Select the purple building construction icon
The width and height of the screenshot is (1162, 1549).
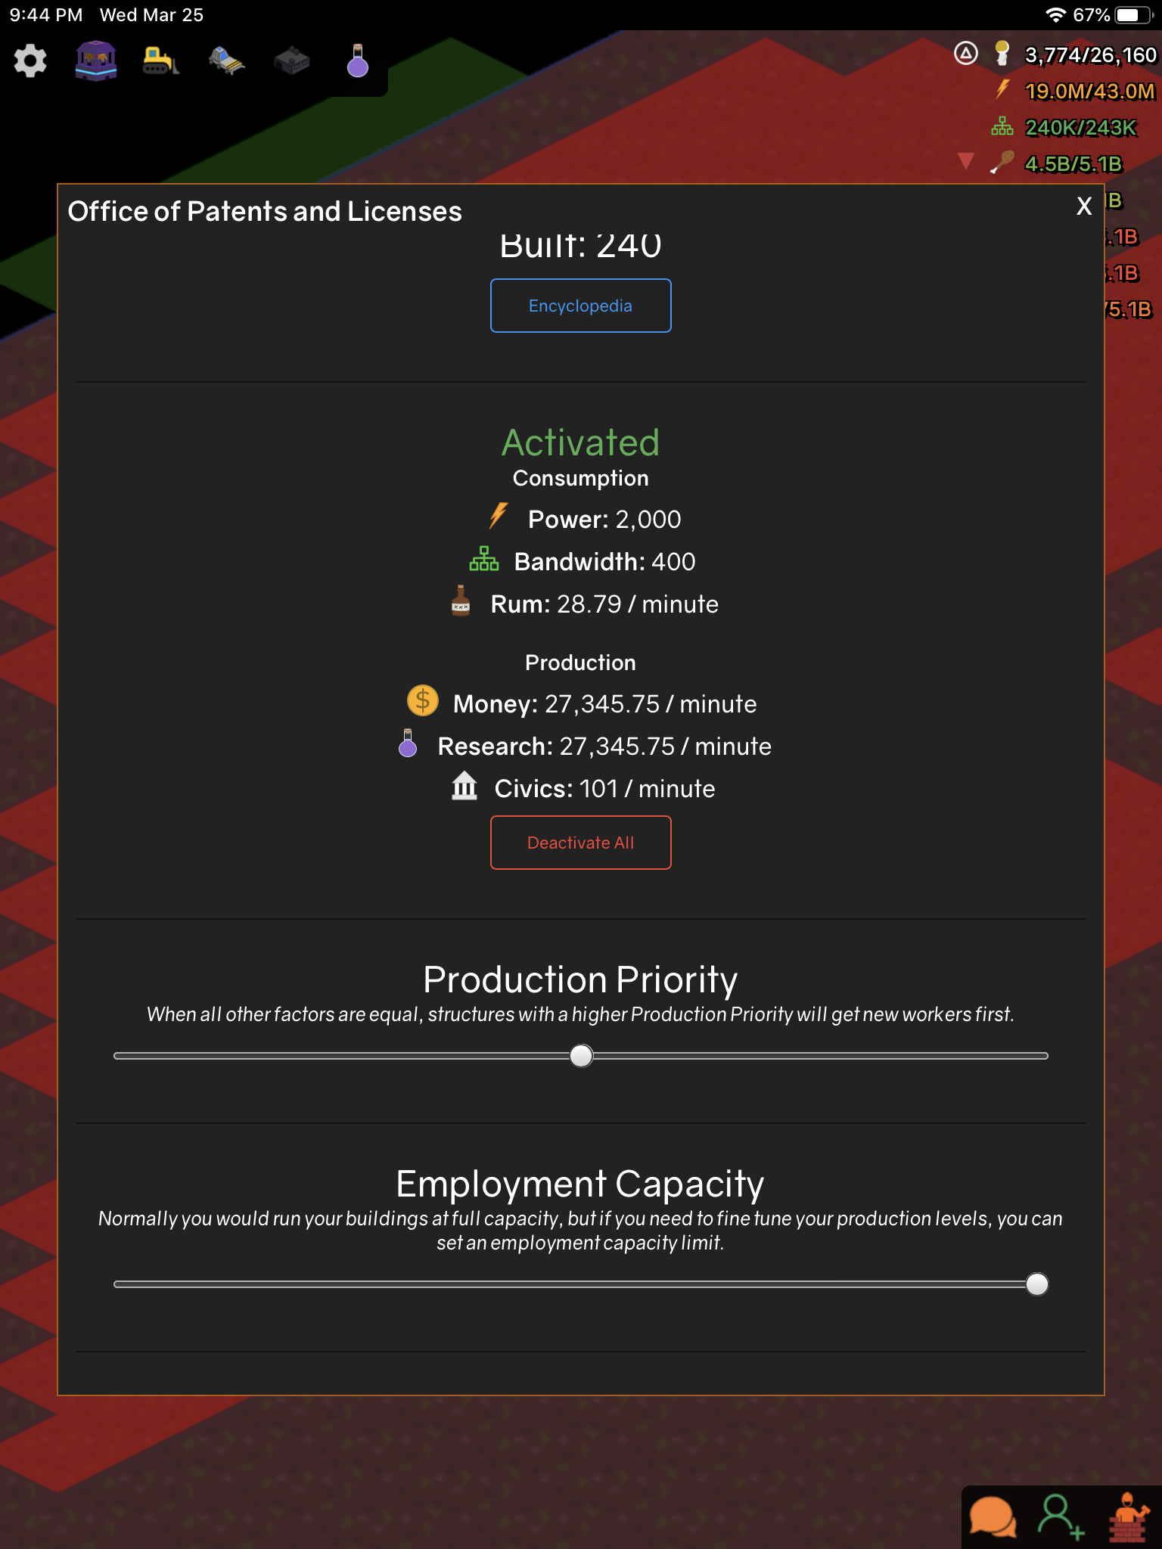95,61
